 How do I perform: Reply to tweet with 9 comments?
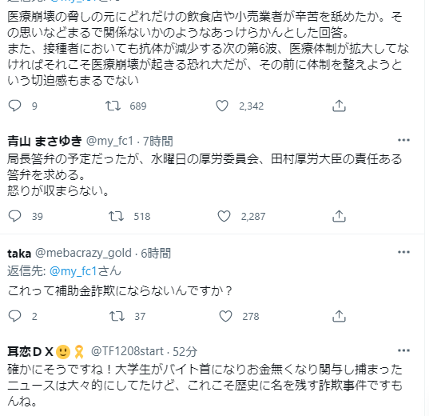click(x=14, y=106)
